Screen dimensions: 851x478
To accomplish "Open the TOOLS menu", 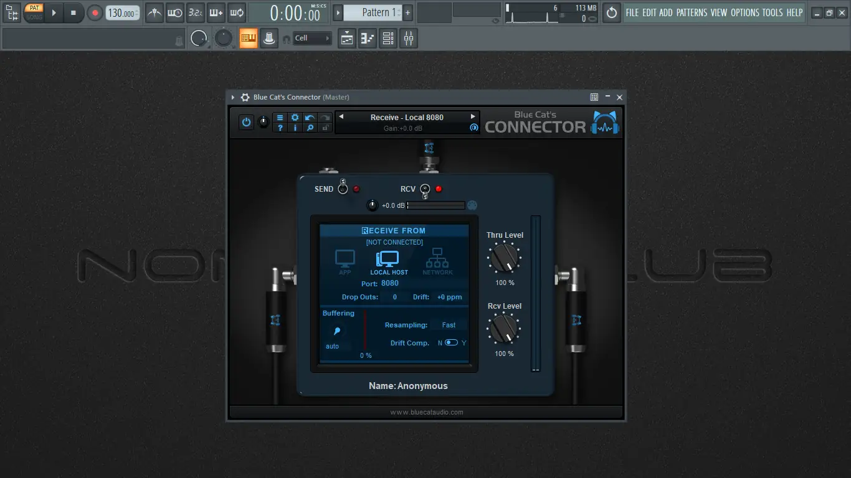I will pyautogui.click(x=773, y=12).
